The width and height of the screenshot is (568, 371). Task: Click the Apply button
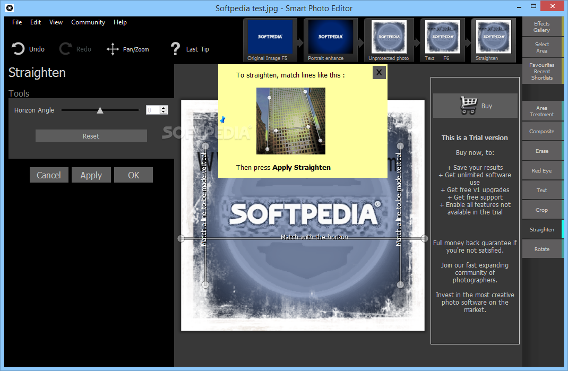coord(91,175)
